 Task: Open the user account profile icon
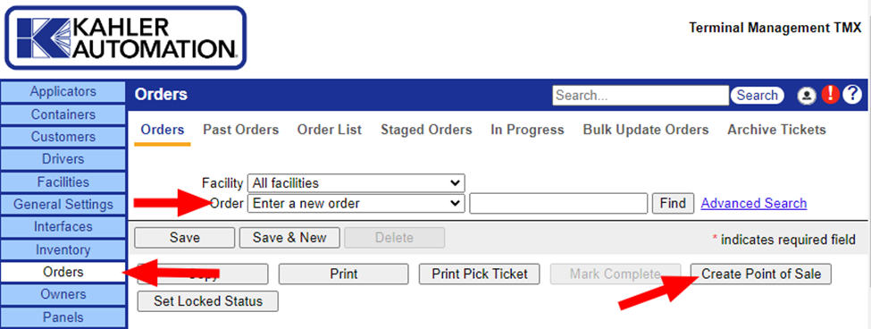tap(806, 96)
